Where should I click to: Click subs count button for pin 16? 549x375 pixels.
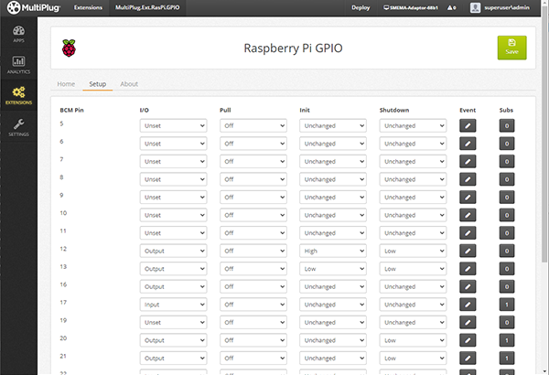pos(507,286)
